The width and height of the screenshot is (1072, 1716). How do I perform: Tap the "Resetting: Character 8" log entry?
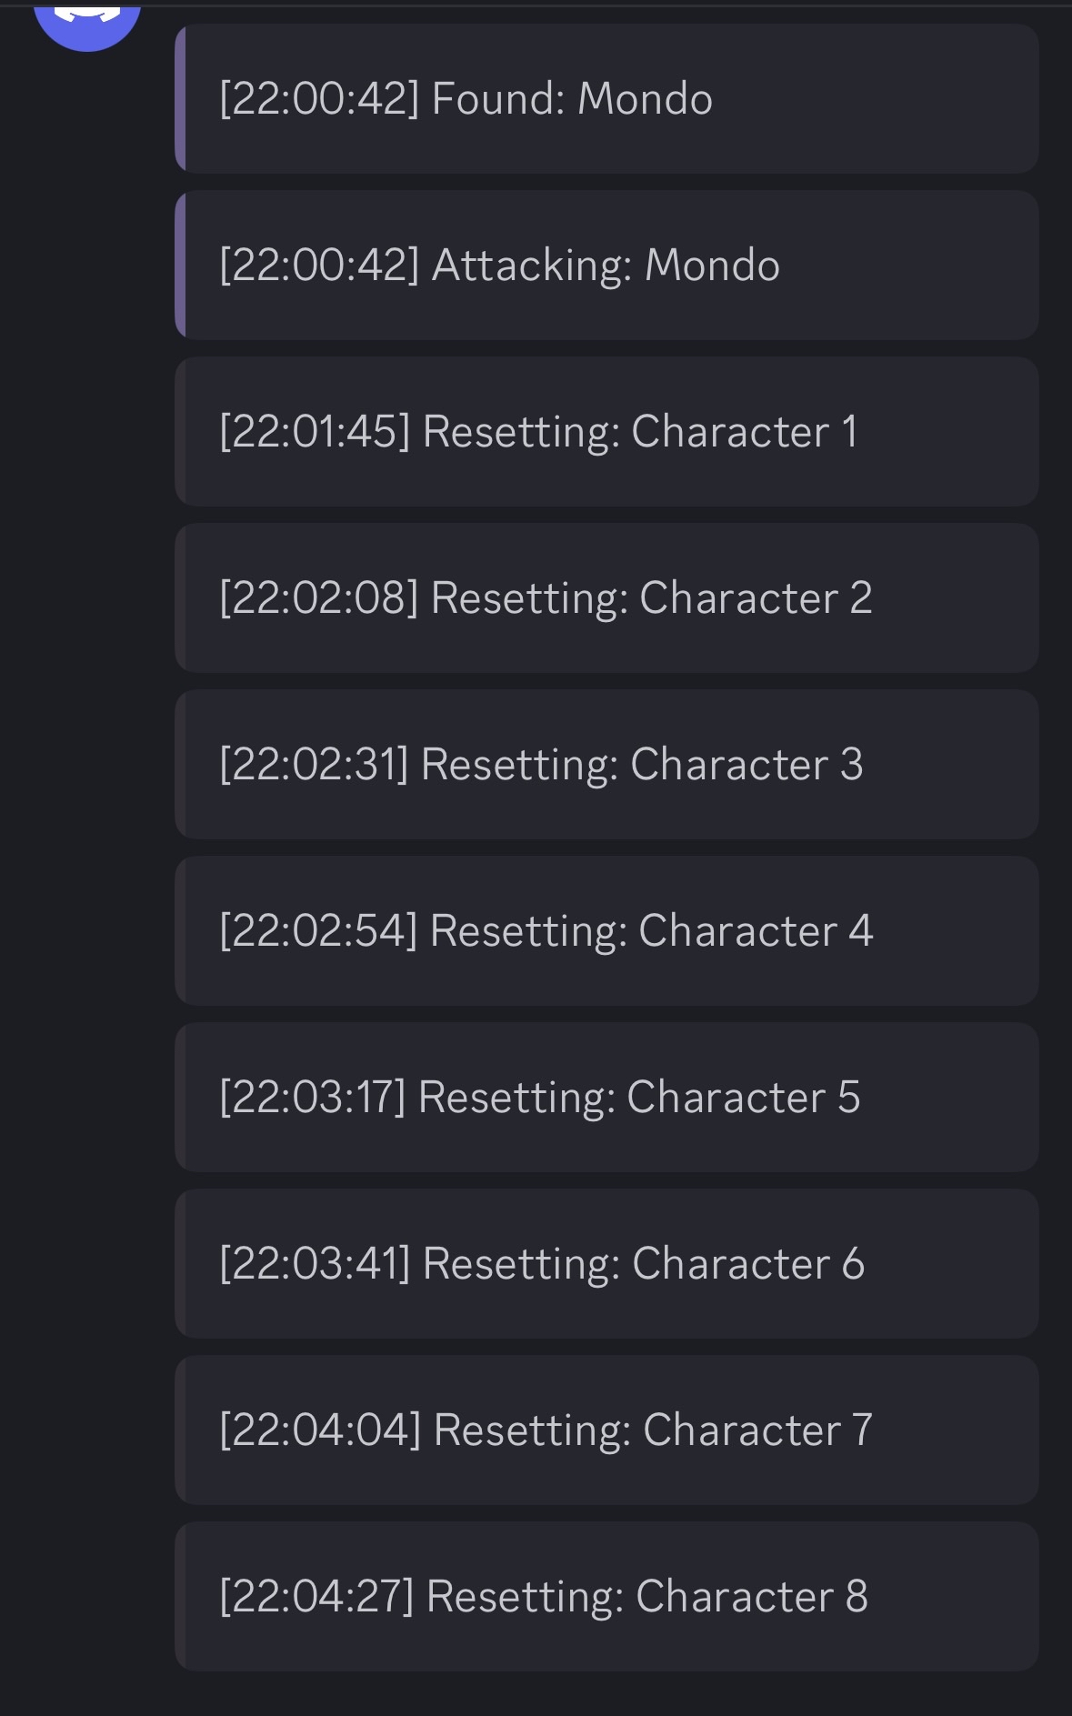click(x=606, y=1597)
